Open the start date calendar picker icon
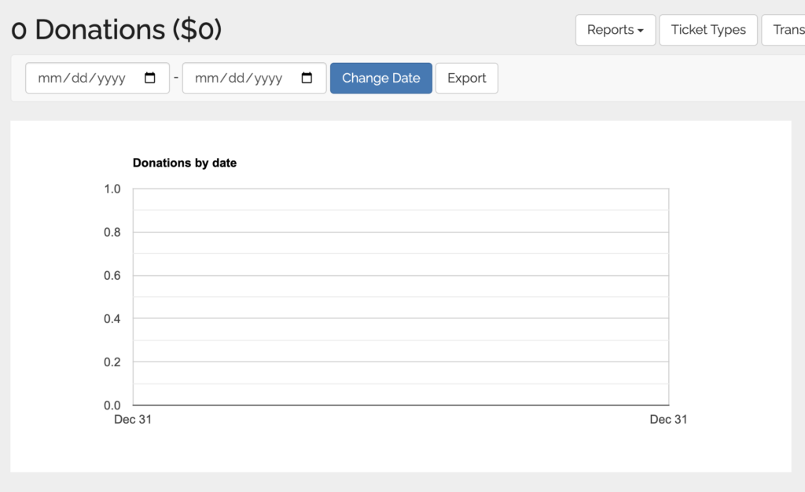The image size is (805, 492). [x=150, y=79]
